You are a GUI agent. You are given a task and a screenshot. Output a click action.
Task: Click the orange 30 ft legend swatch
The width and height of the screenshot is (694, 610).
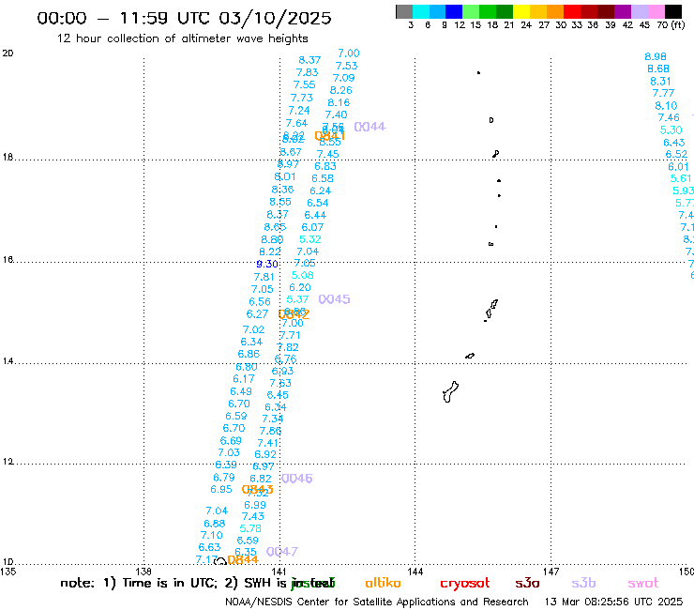(555, 11)
